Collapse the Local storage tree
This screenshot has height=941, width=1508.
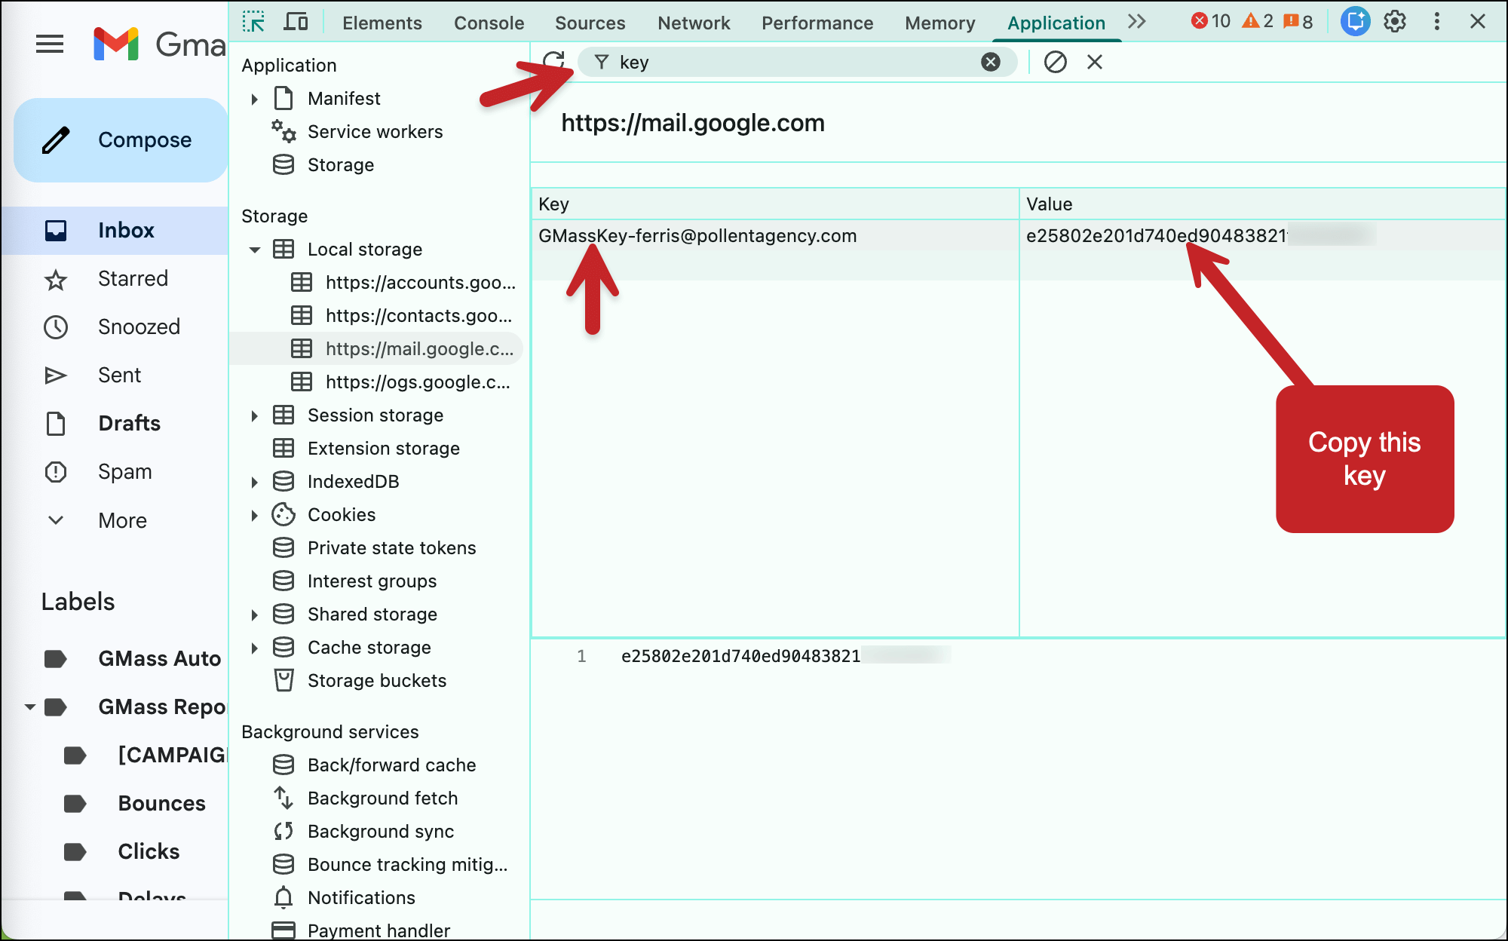[x=255, y=250]
